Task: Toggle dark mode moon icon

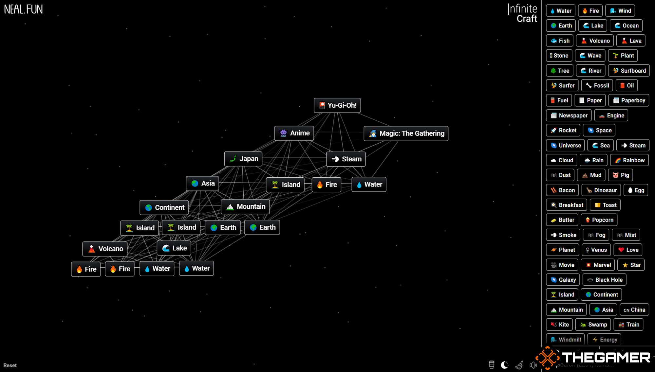Action: [505, 365]
